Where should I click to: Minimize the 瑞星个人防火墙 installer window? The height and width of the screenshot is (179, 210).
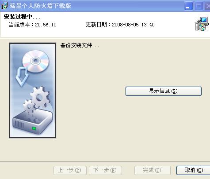coord(188,6)
